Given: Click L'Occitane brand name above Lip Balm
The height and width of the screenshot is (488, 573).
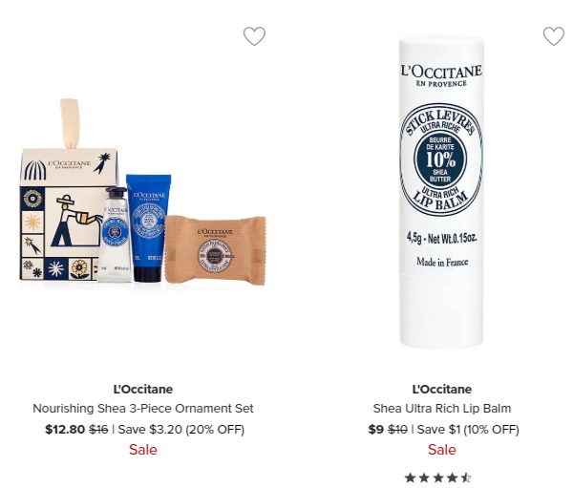Looking at the screenshot, I should [x=442, y=390].
